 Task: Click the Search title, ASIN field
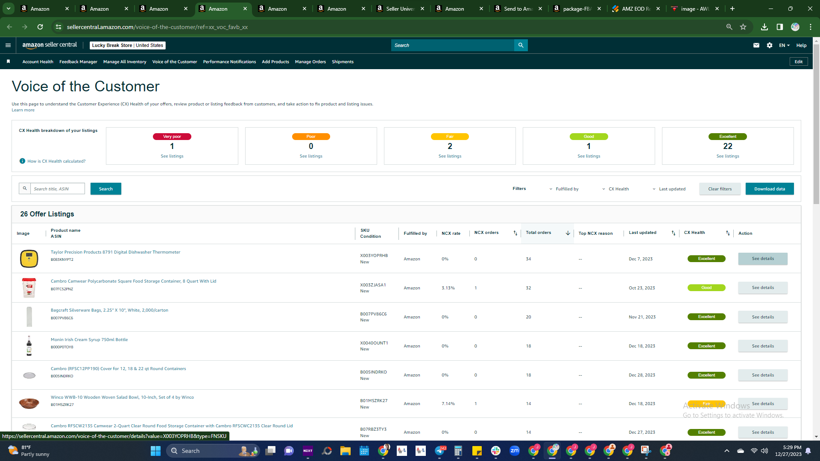[58, 189]
